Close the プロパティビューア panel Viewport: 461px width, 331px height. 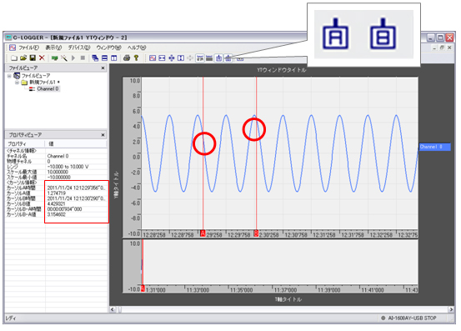103,135
